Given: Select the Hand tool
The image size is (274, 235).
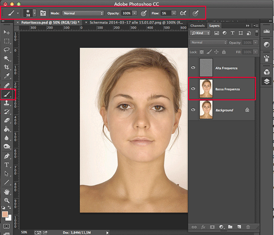Looking at the screenshot, I should 7,192.
